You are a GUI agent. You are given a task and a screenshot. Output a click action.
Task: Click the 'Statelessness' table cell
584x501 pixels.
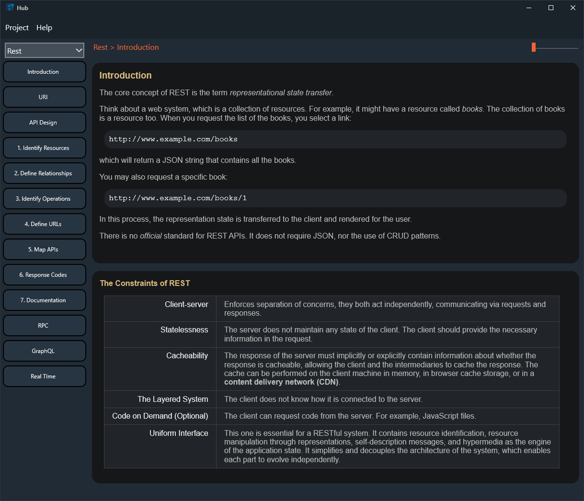[x=160, y=334]
